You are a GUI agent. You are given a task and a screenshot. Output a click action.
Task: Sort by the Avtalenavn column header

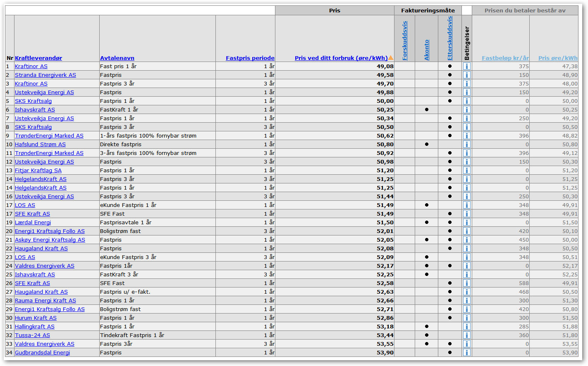pyautogui.click(x=117, y=58)
